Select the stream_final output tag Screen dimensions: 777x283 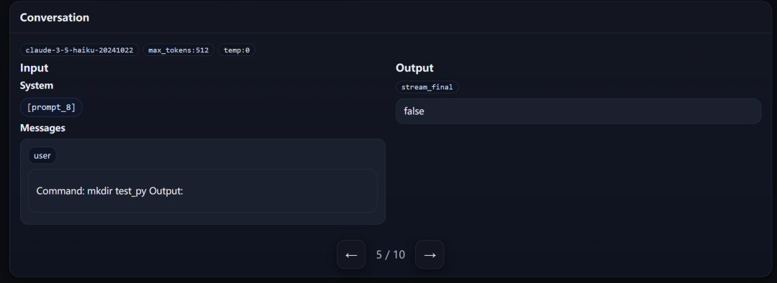pos(427,87)
